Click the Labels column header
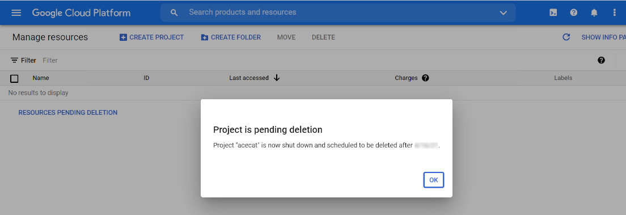Viewport: 626px width, 215px height. (563, 78)
